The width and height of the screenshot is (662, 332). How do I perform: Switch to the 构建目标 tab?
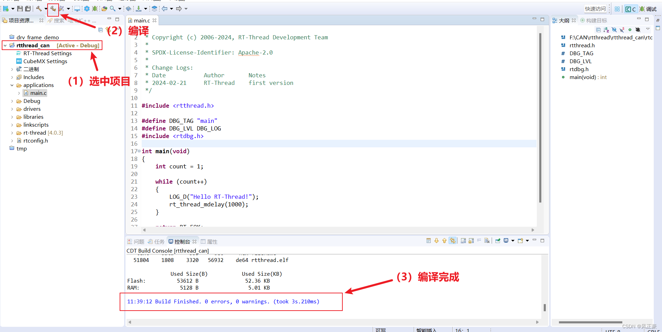point(593,20)
